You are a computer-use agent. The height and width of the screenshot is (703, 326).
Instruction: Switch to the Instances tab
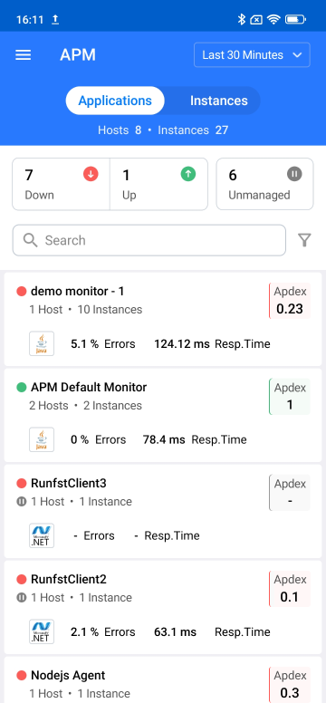point(218,101)
